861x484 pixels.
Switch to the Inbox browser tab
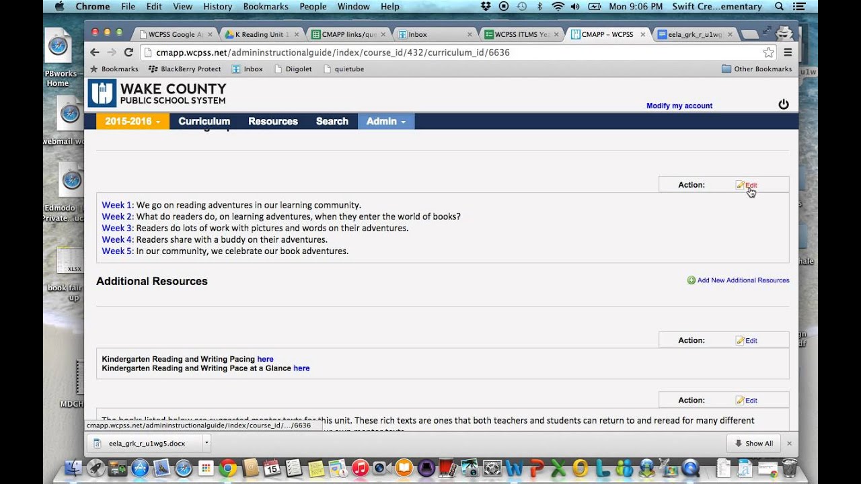435,34
